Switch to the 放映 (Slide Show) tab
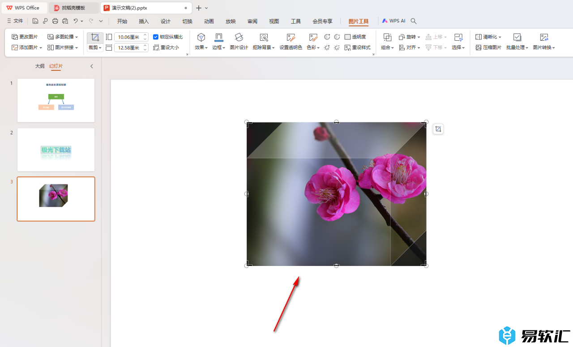 [x=231, y=21]
